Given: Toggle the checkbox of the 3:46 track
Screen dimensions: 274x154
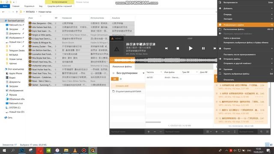Looking at the screenshot, I should click(x=217, y=102).
